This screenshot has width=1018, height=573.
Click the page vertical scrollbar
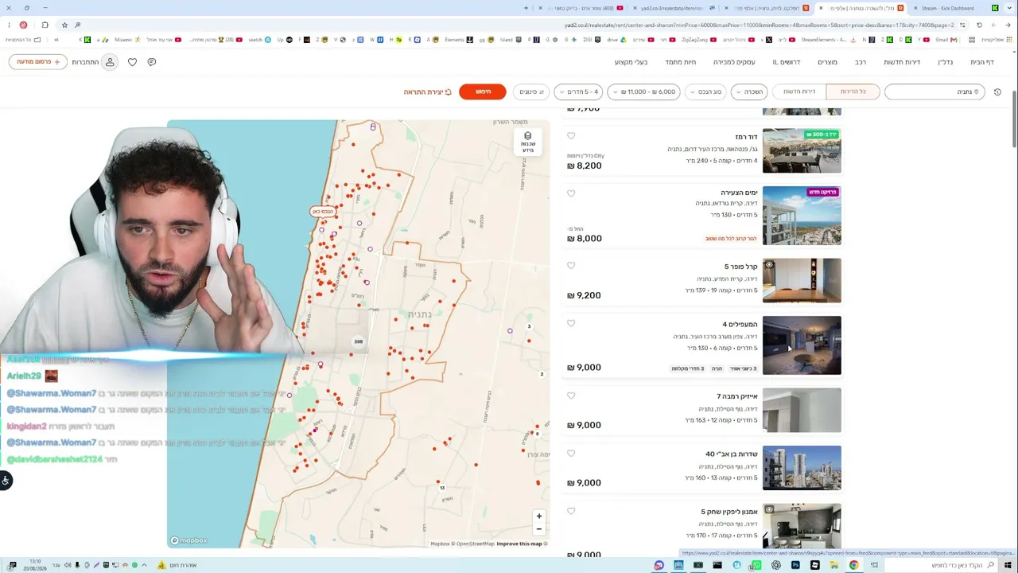[1014, 119]
